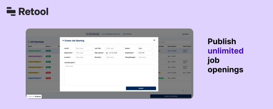Click the Date Opened column header
The height and width of the screenshot is (109, 273).
172,47
